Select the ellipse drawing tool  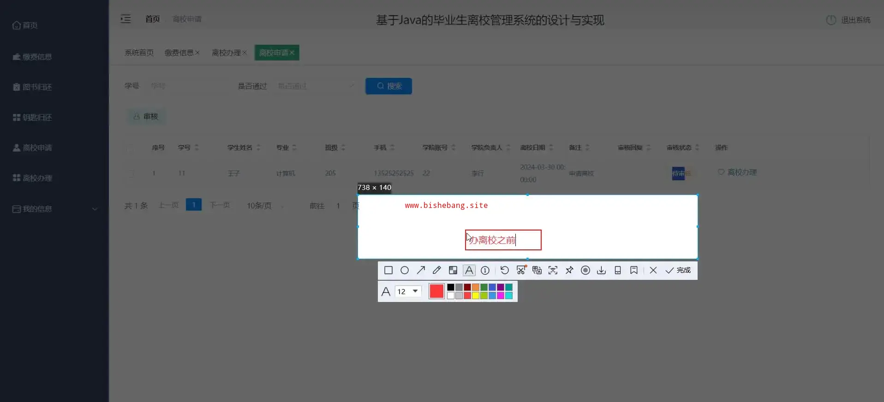coord(405,270)
